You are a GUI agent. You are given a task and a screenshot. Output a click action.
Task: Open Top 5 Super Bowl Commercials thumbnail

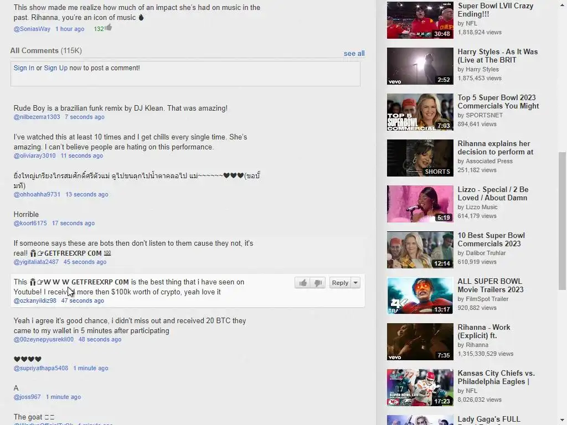tap(420, 112)
